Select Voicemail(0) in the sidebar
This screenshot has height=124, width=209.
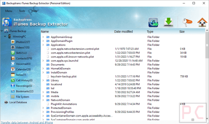[23, 64]
